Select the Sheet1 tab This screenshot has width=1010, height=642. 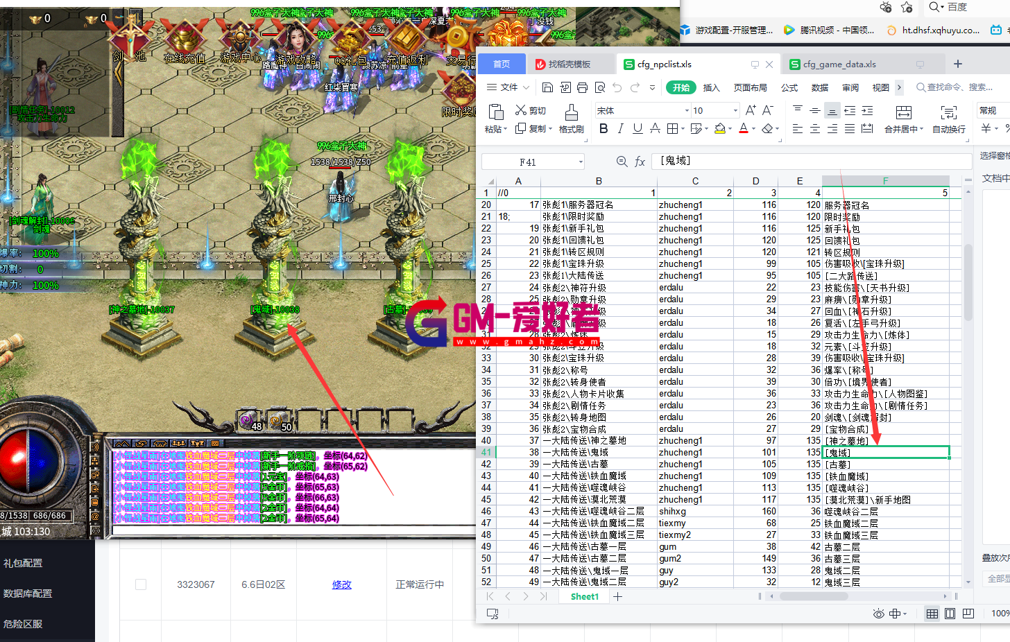(584, 597)
